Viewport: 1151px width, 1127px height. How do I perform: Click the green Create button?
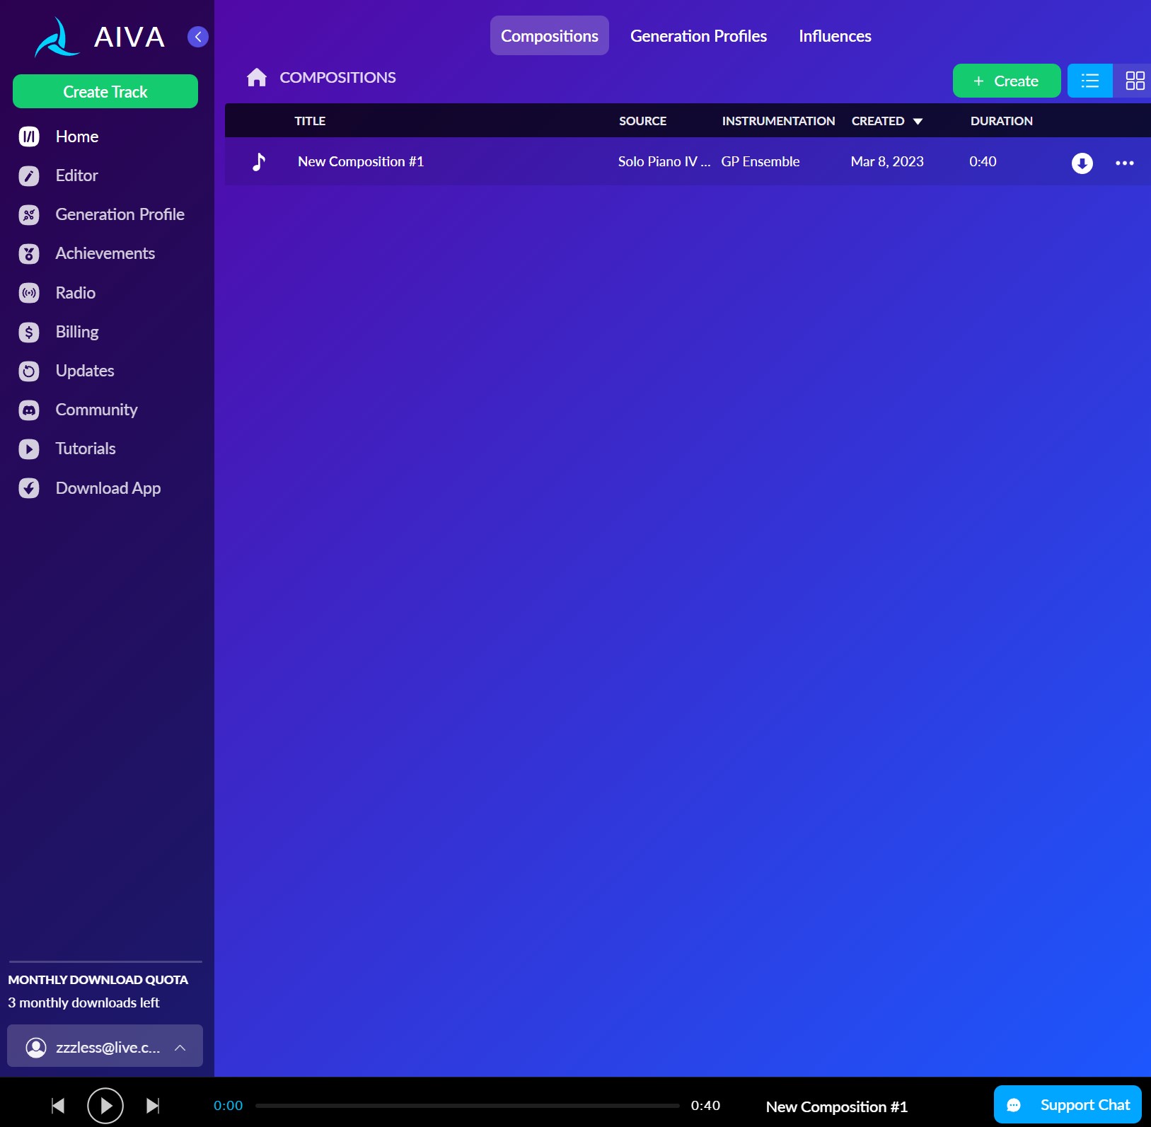[1006, 81]
